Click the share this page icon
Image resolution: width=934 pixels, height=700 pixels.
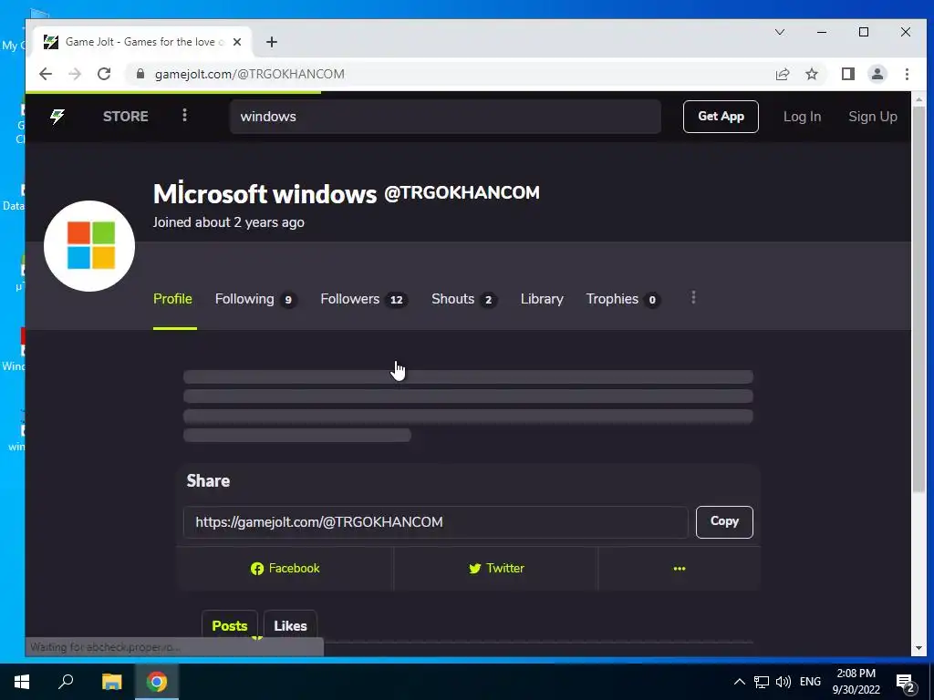click(783, 74)
